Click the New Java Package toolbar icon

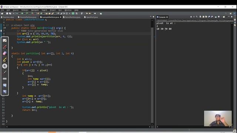tap(38, 13)
